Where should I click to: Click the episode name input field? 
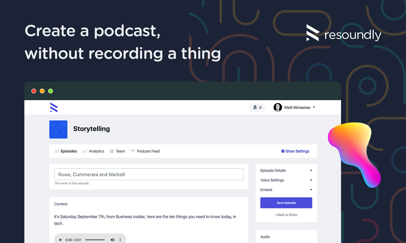pos(149,175)
